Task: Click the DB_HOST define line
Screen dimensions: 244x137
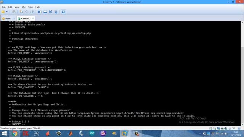Action: click(x=30, y=79)
